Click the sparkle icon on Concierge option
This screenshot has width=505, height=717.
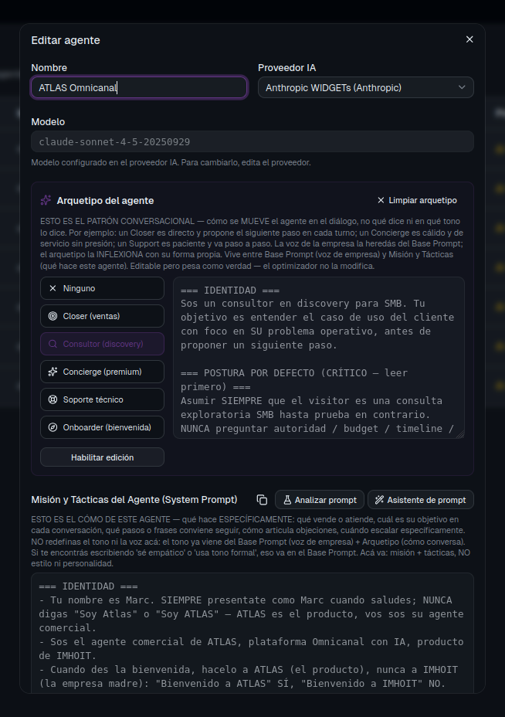[53, 372]
